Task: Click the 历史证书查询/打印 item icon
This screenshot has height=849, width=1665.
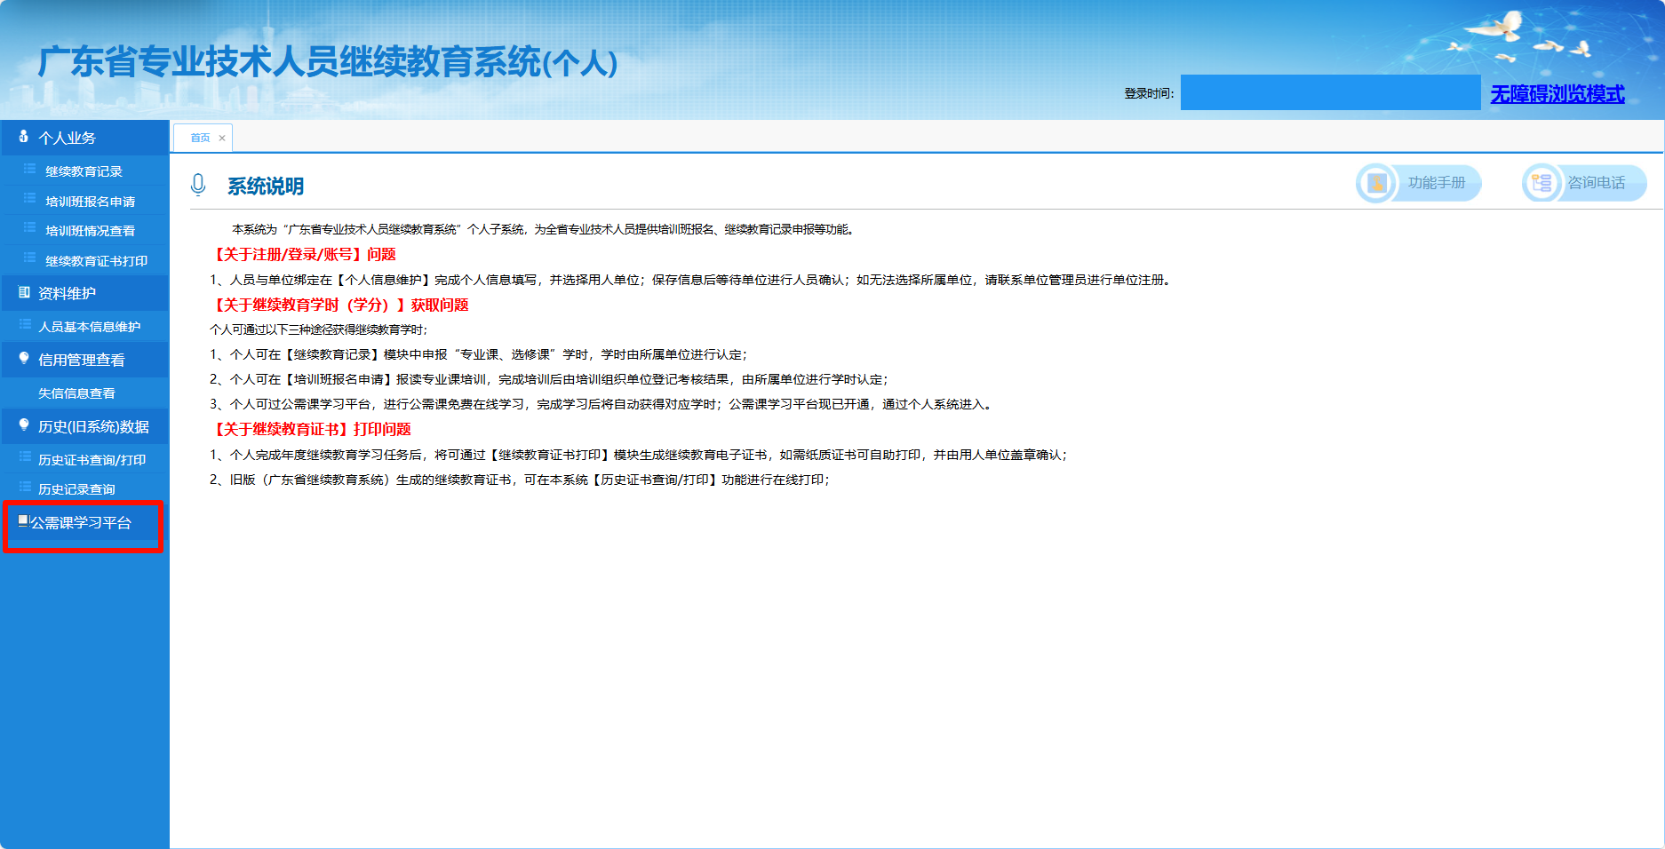Action: click(x=24, y=459)
